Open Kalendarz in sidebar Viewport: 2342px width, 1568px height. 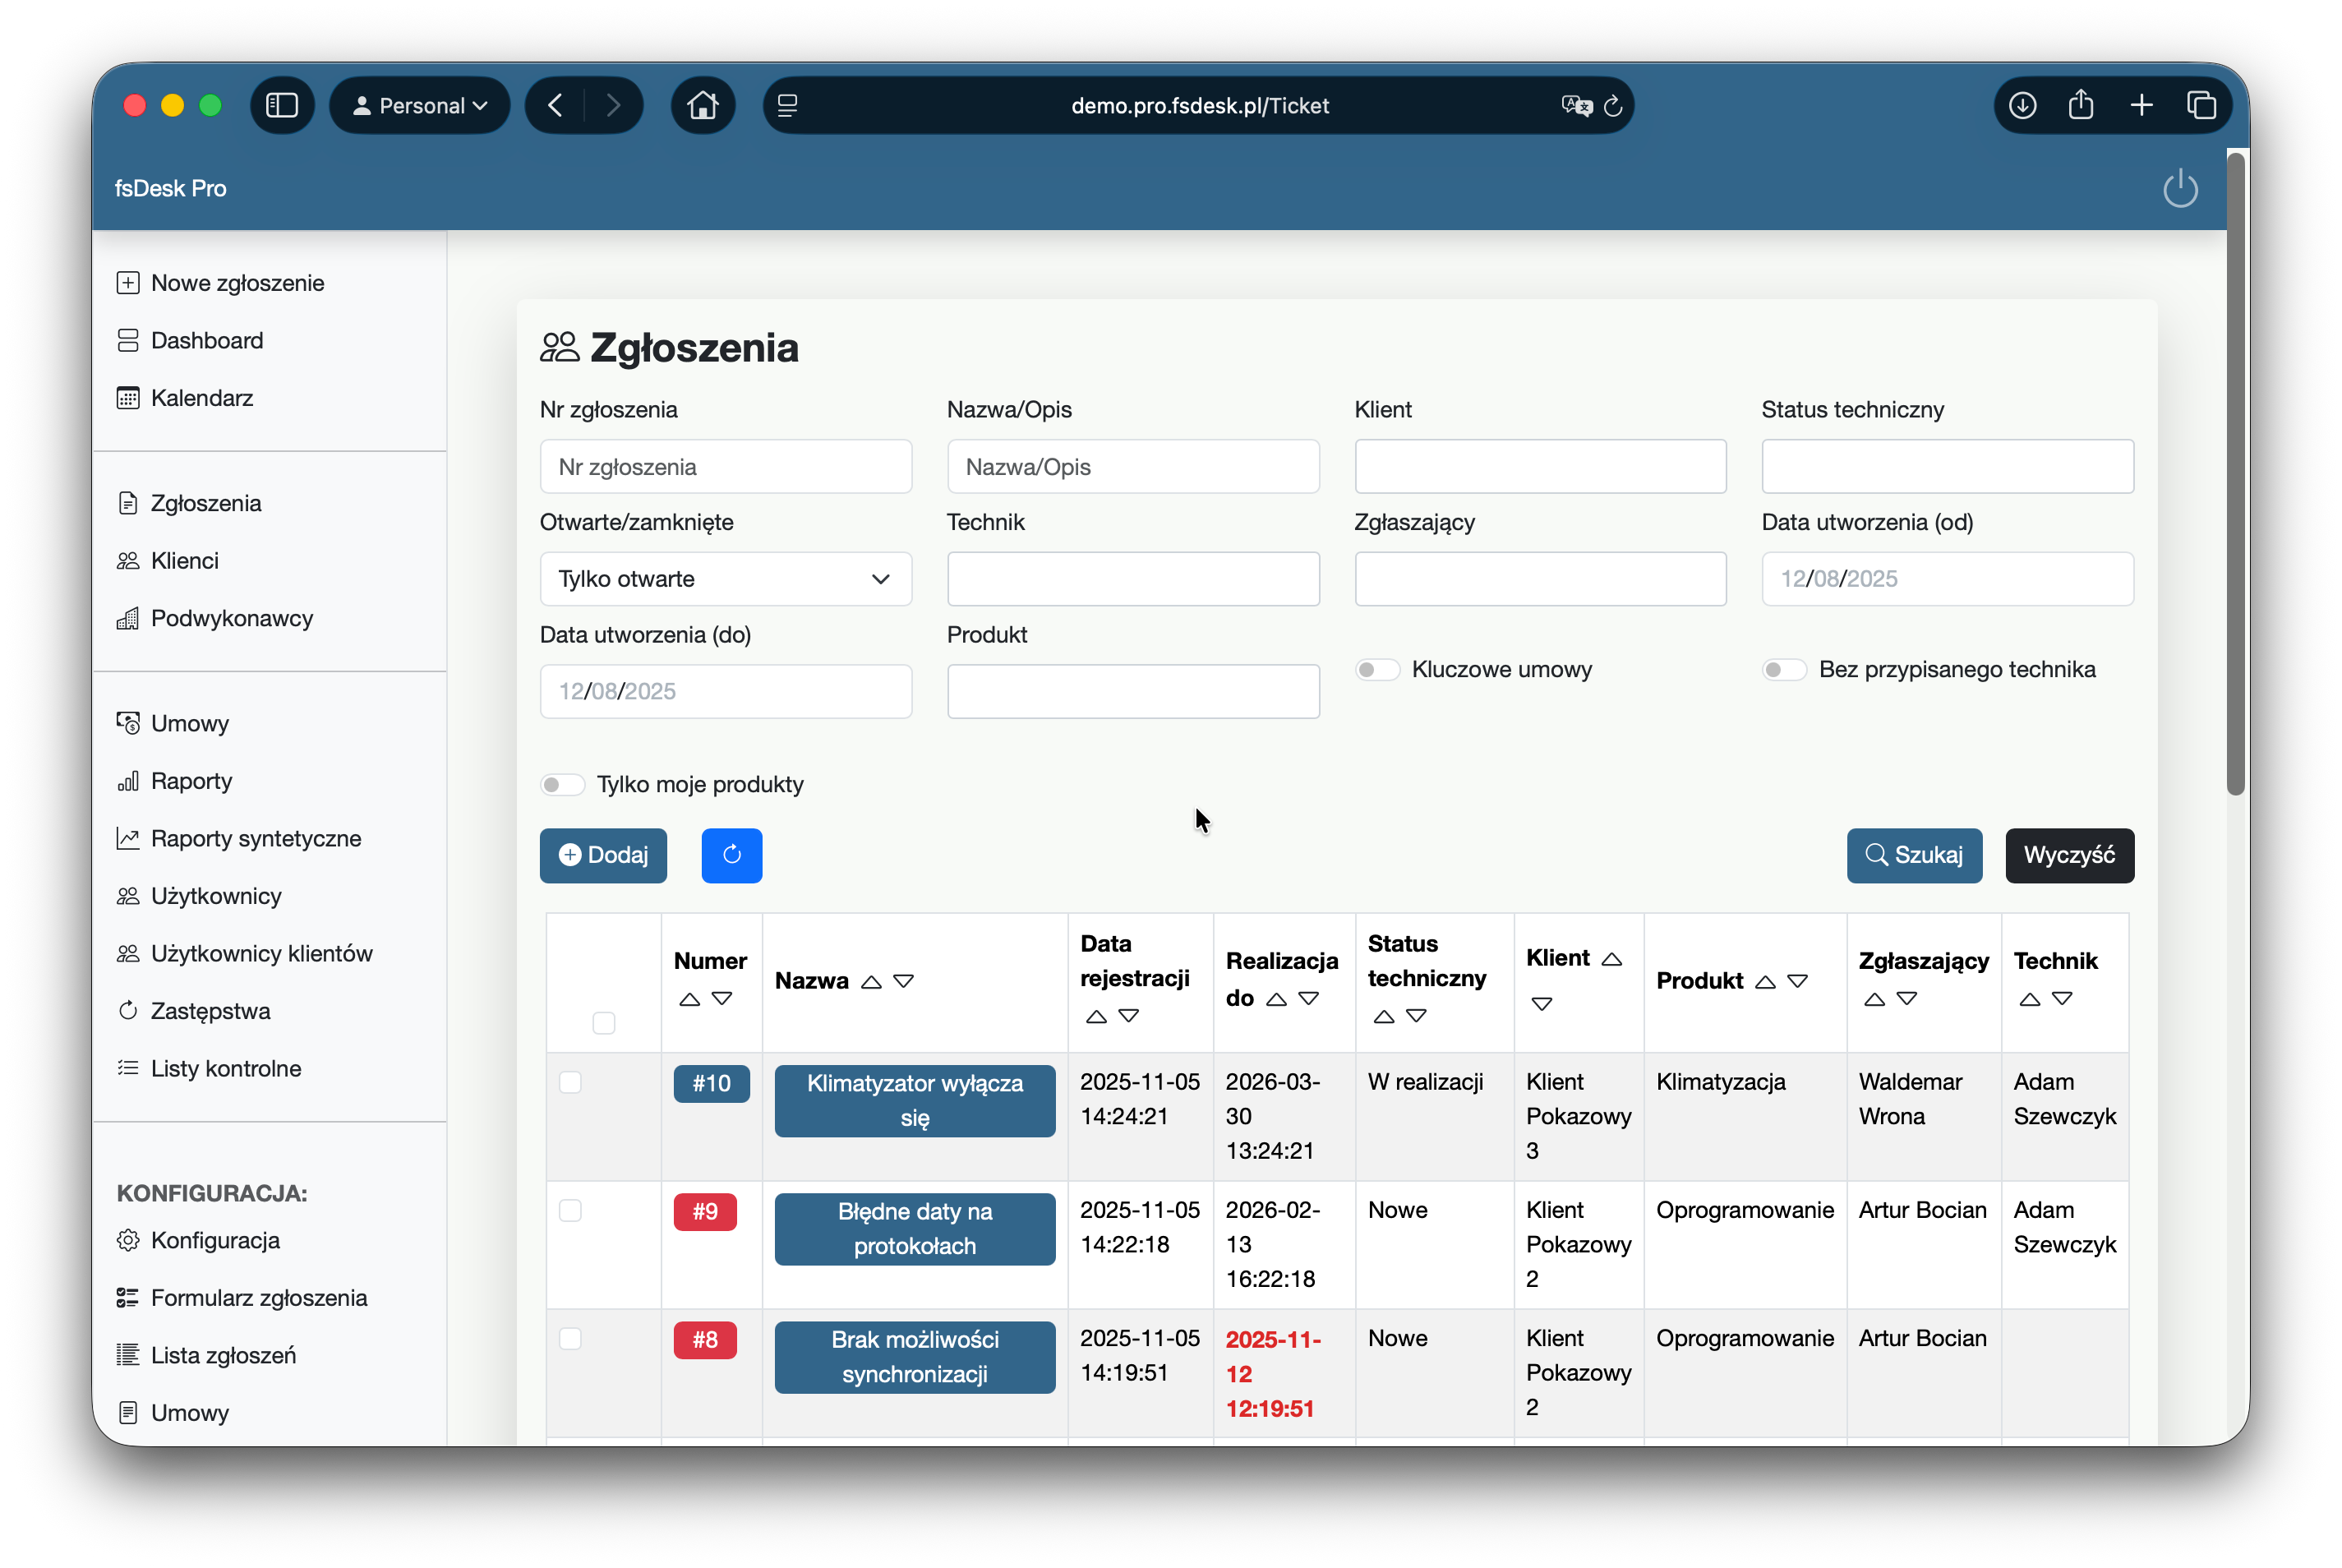(201, 398)
